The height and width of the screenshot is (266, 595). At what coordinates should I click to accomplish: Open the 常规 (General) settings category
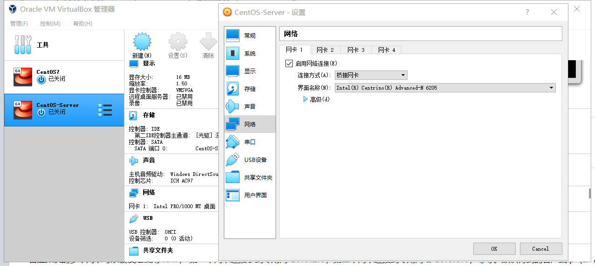tap(249, 36)
